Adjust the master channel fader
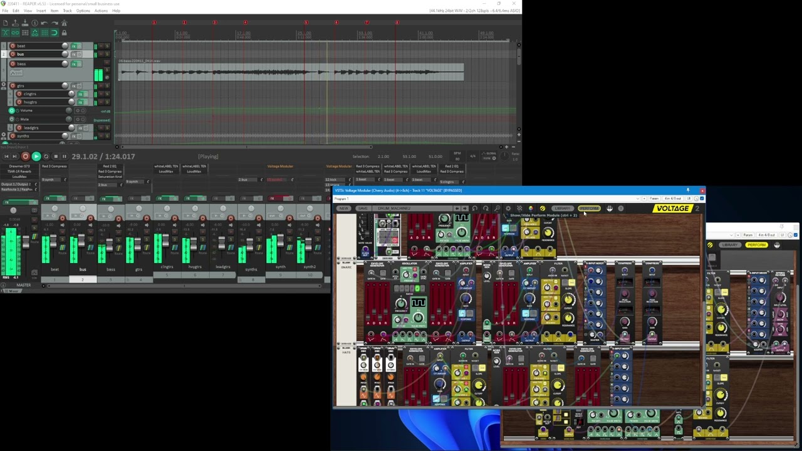The image size is (802, 451). [x=26, y=242]
